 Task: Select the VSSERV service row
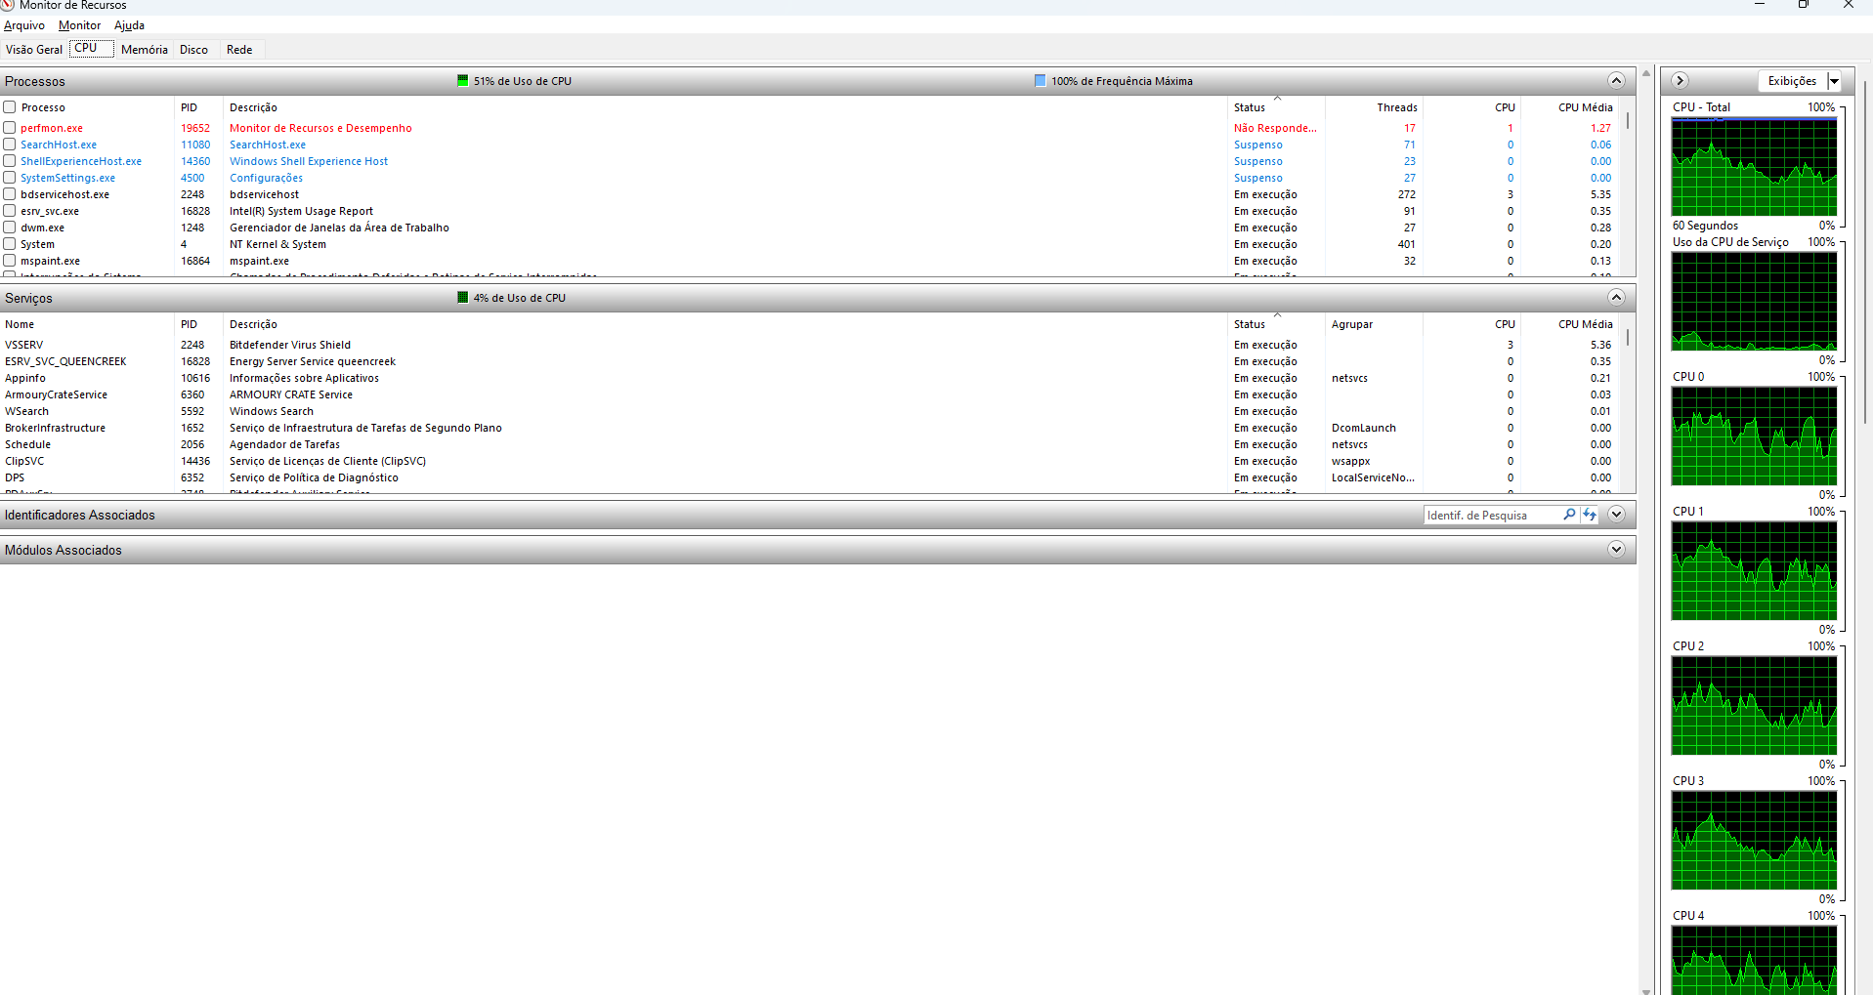809,345
